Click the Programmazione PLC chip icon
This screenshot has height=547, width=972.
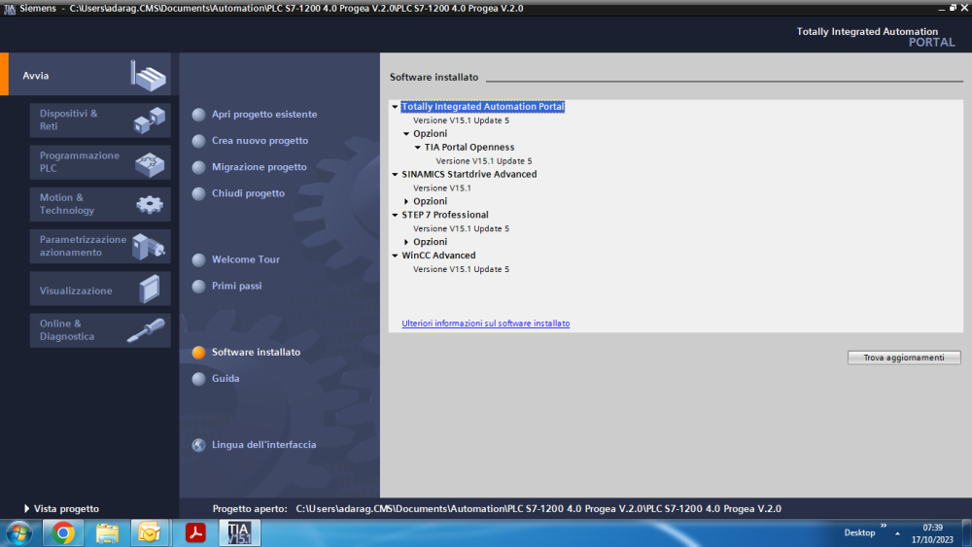click(150, 163)
